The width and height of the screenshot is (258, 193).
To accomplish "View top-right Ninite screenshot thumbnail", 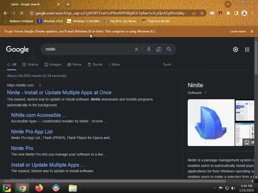I will [x=245, y=111].
